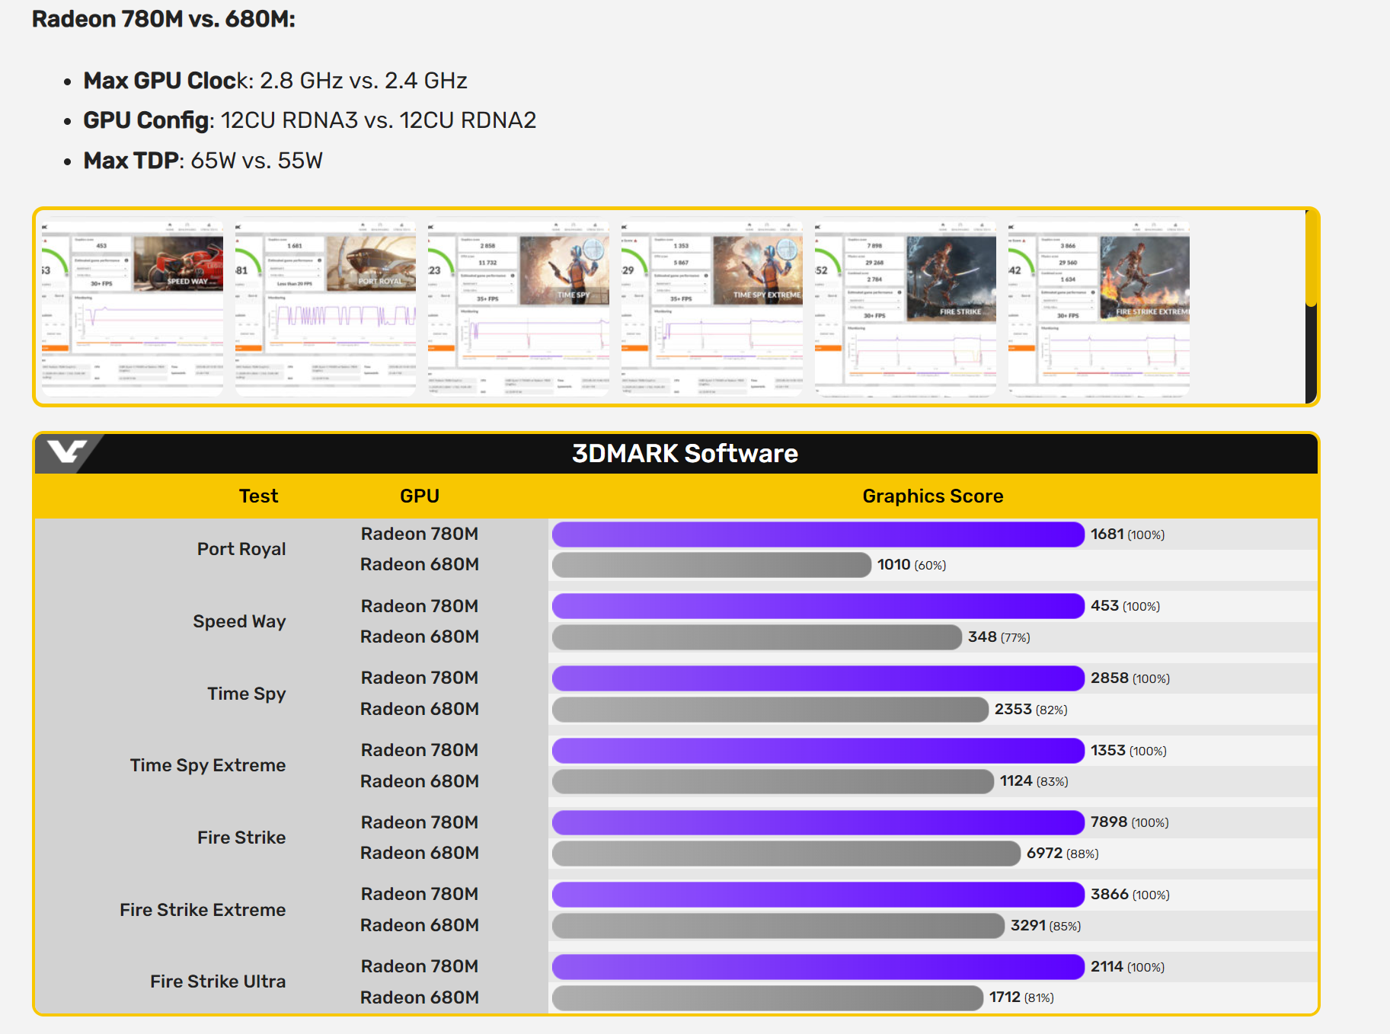
Task: Click the 7898 (100%) score value
Action: click(x=1130, y=822)
